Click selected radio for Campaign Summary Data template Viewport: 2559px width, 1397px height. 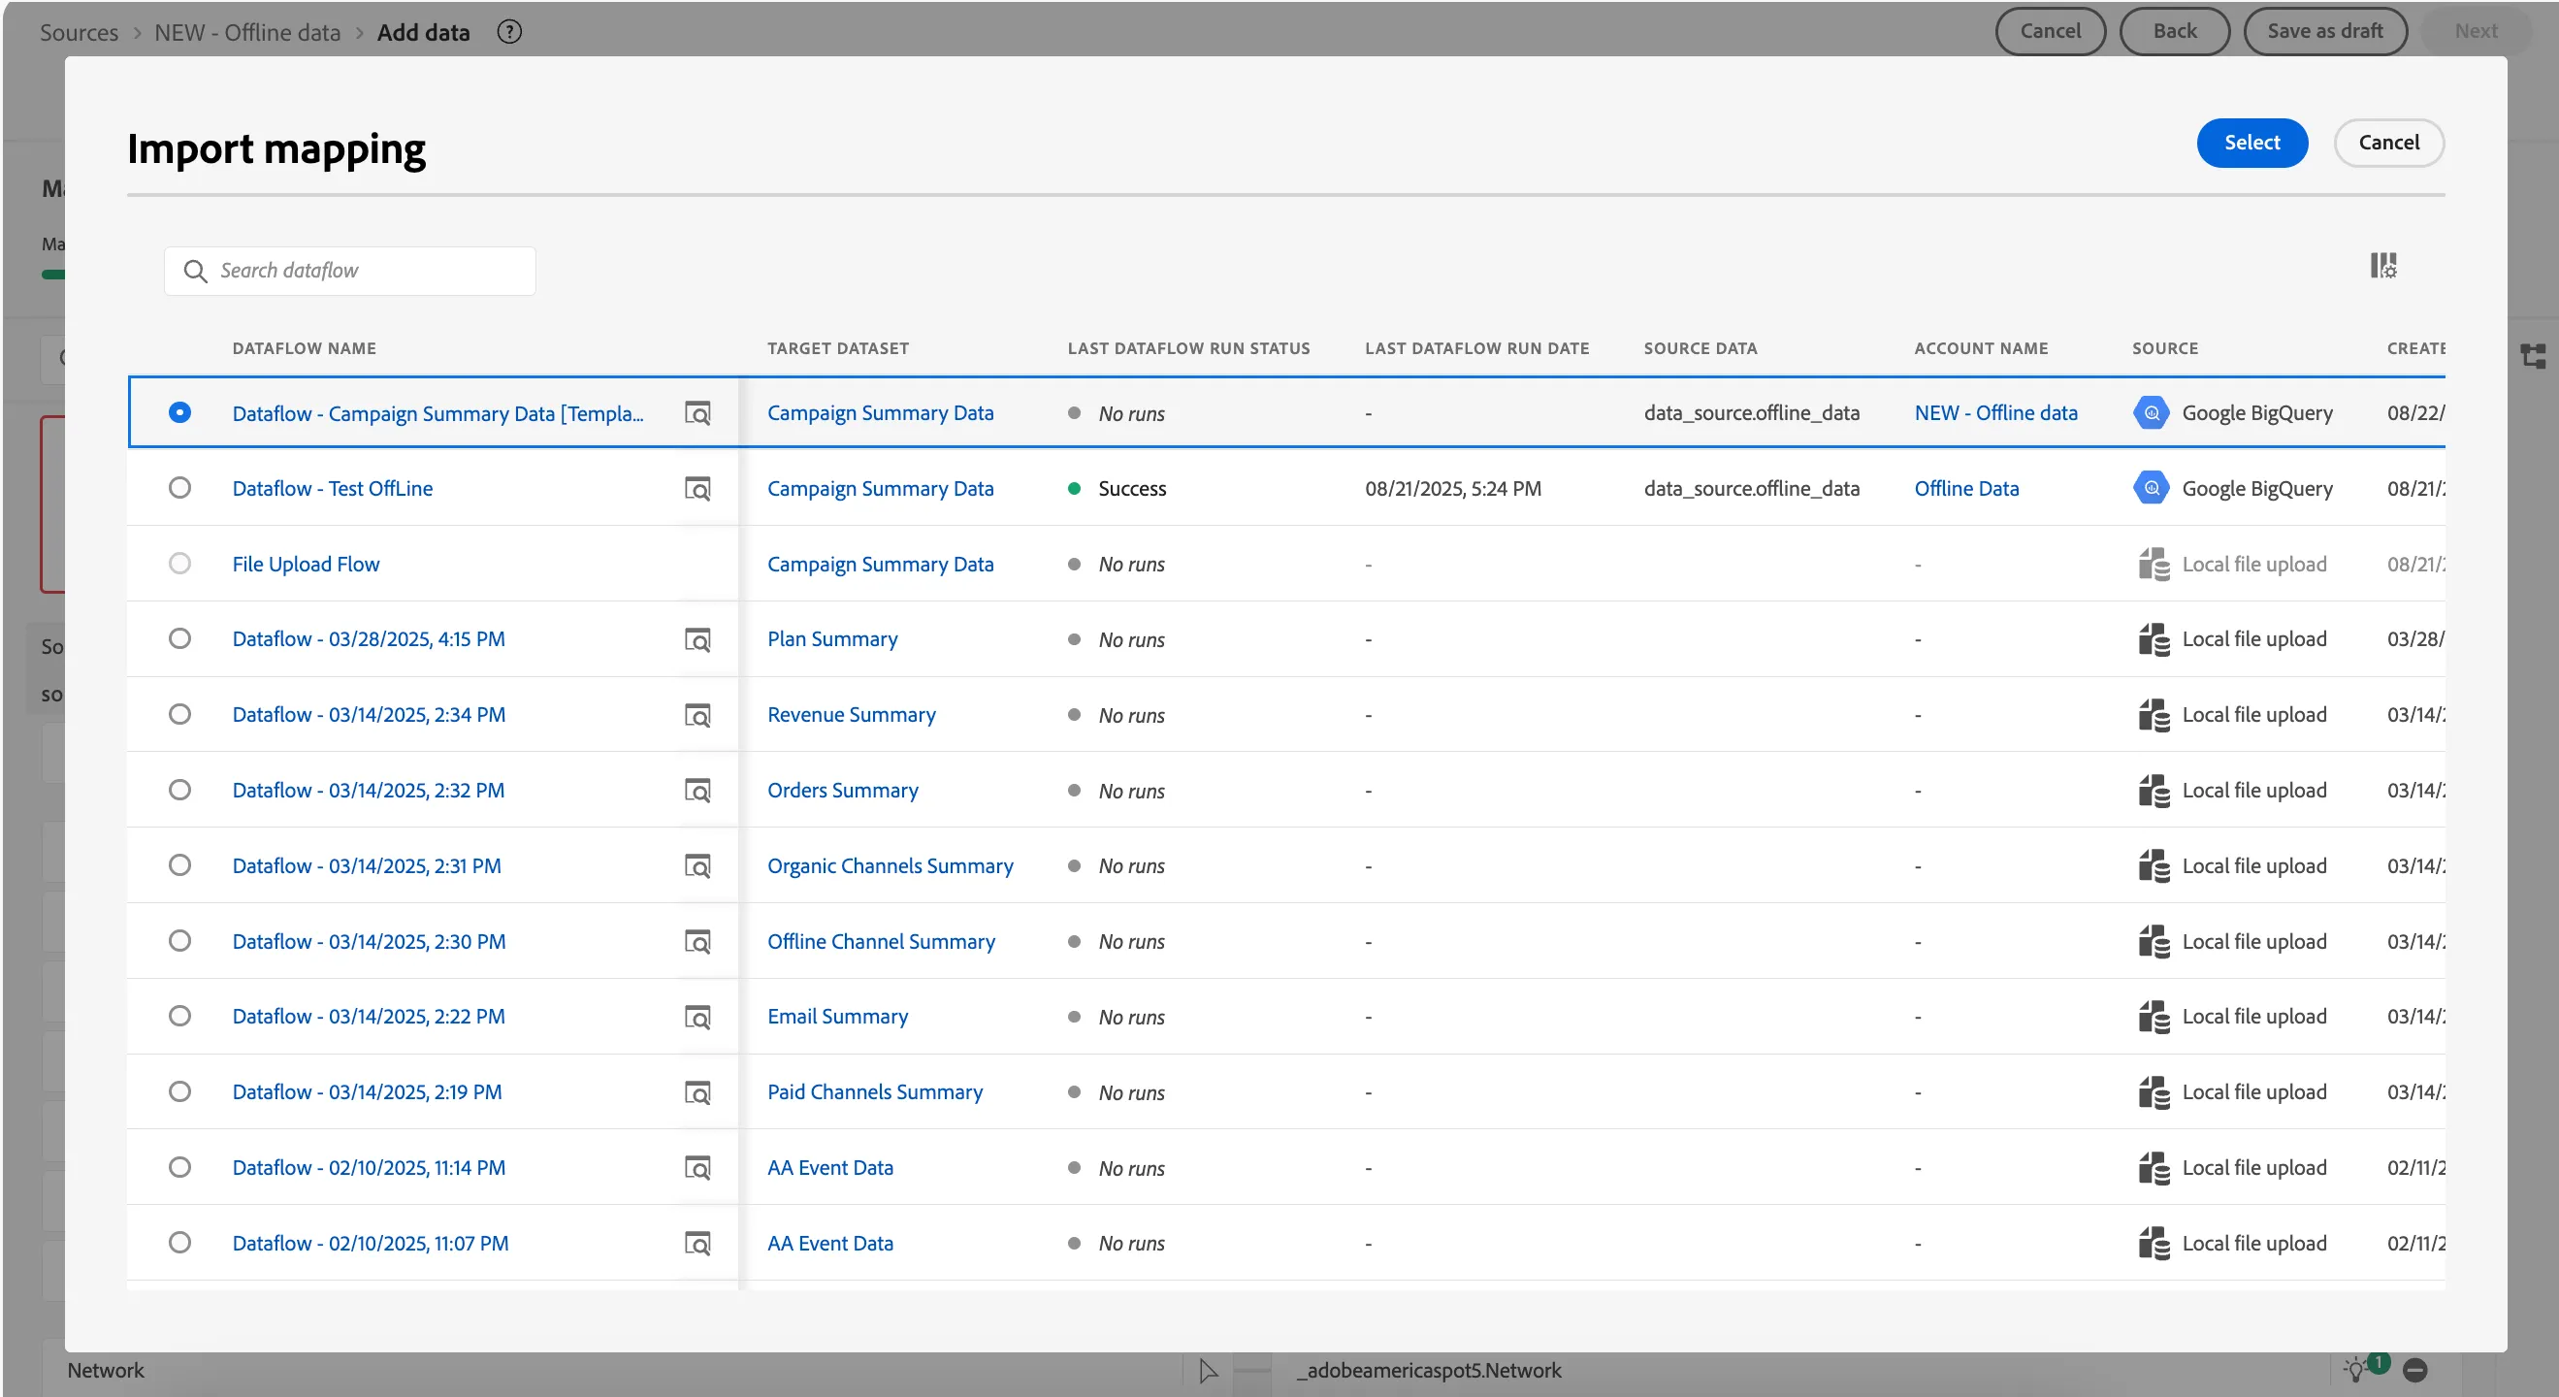pyautogui.click(x=179, y=412)
